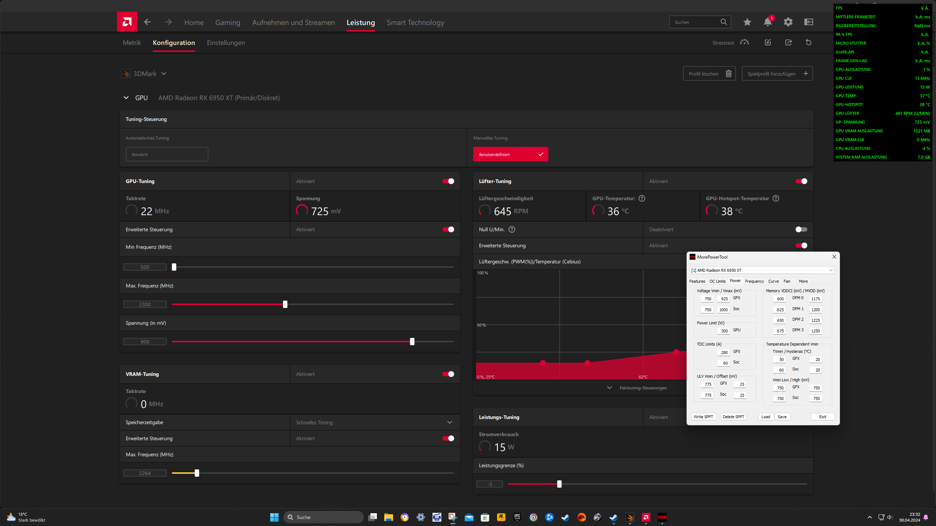Viewport: 936px width, 526px height.
Task: Open the notifications bell
Action: pyautogui.click(x=767, y=22)
